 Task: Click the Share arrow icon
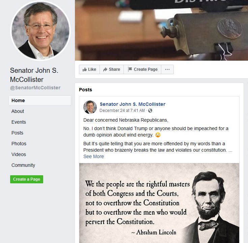tap(105, 69)
